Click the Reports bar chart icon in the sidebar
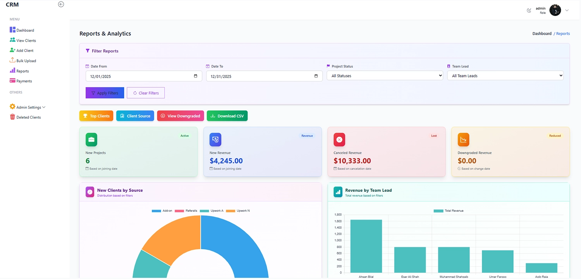 (x=12, y=71)
